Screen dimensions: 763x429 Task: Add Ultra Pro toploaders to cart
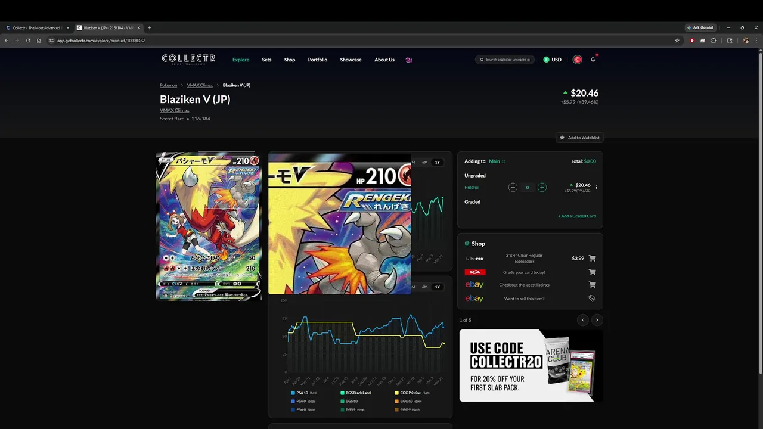(592, 259)
